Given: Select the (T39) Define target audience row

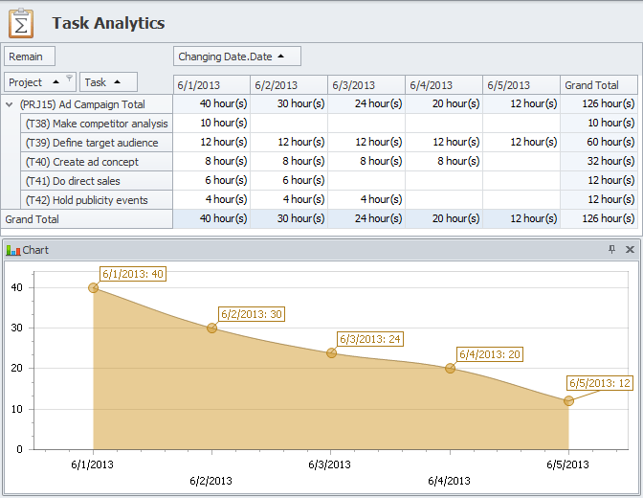Looking at the screenshot, I should (x=96, y=143).
